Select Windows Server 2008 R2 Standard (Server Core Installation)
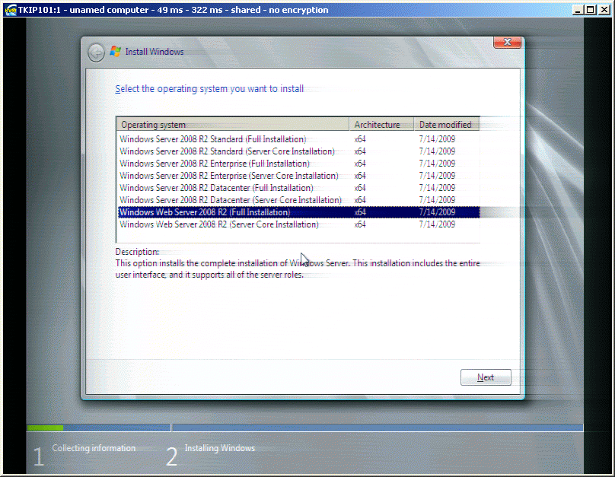The width and height of the screenshot is (615, 477). pos(299,151)
